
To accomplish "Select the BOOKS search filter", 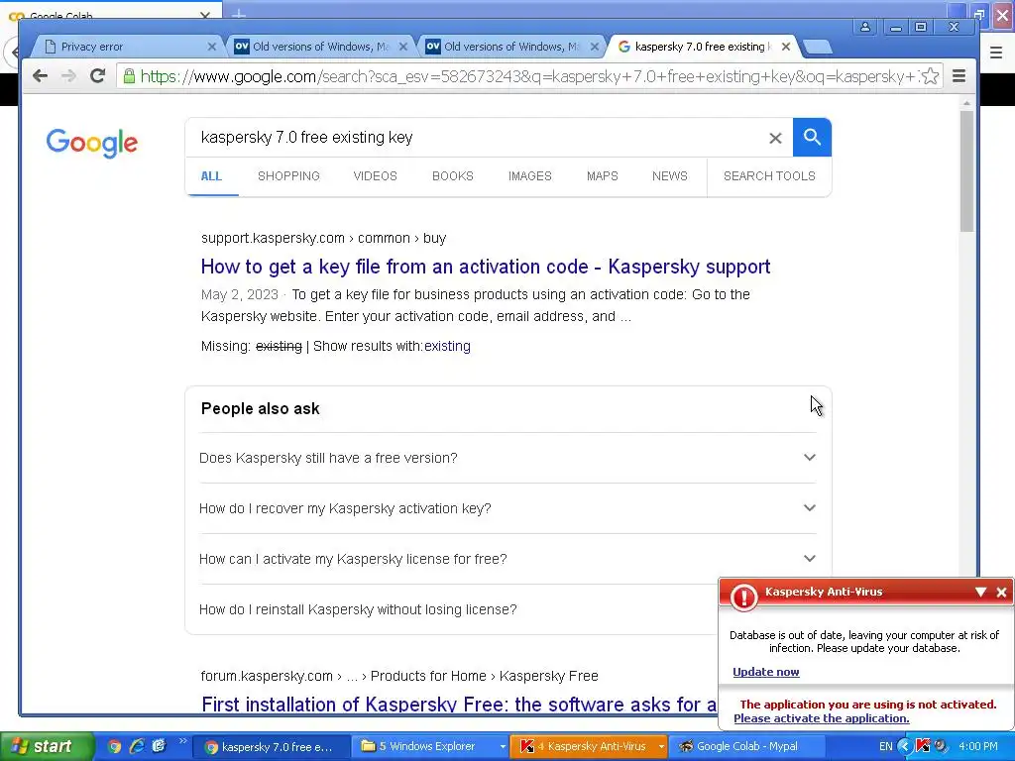I will (453, 176).
